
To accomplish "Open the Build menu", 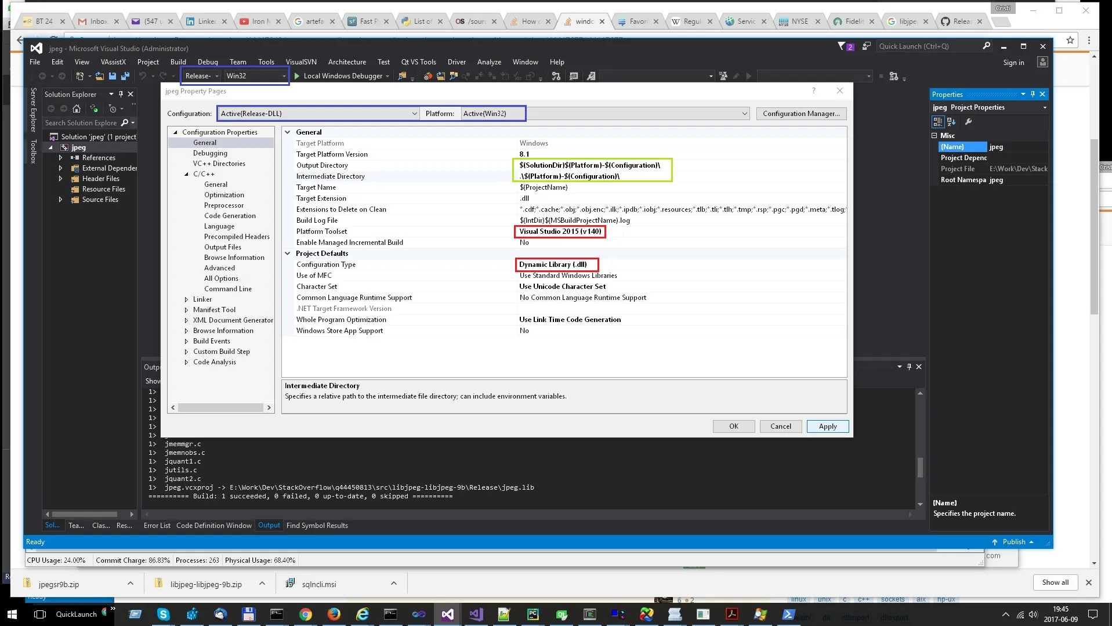I will pos(178,62).
